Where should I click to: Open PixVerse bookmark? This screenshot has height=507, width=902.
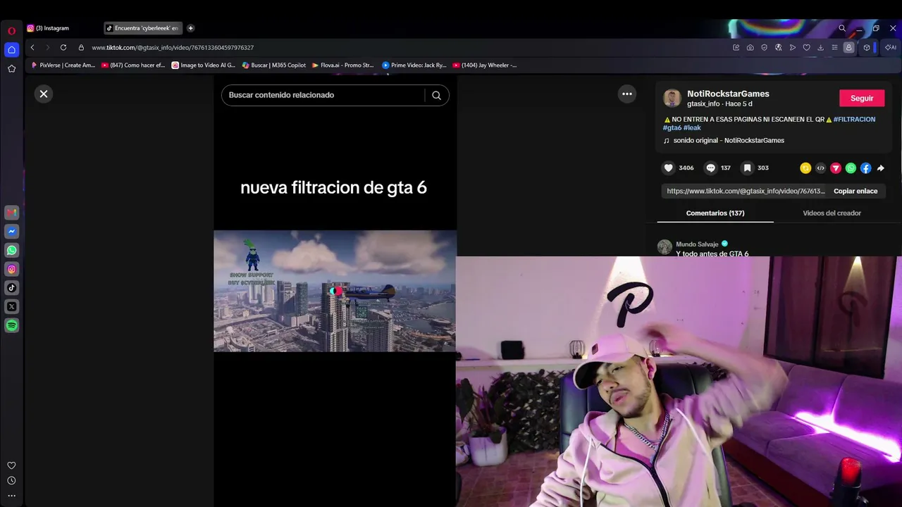click(x=63, y=65)
